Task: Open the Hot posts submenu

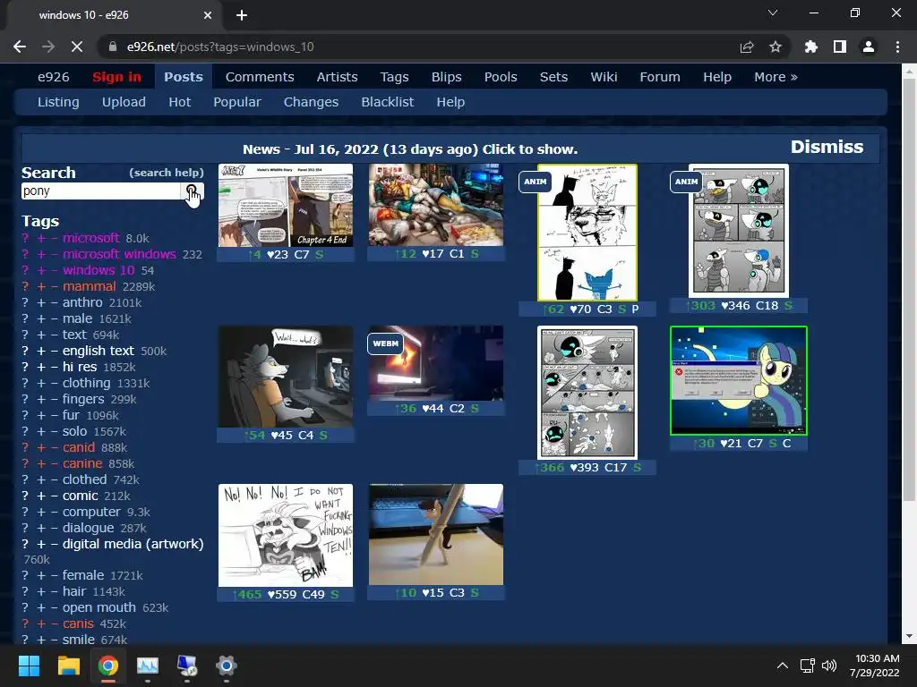Action: click(179, 102)
